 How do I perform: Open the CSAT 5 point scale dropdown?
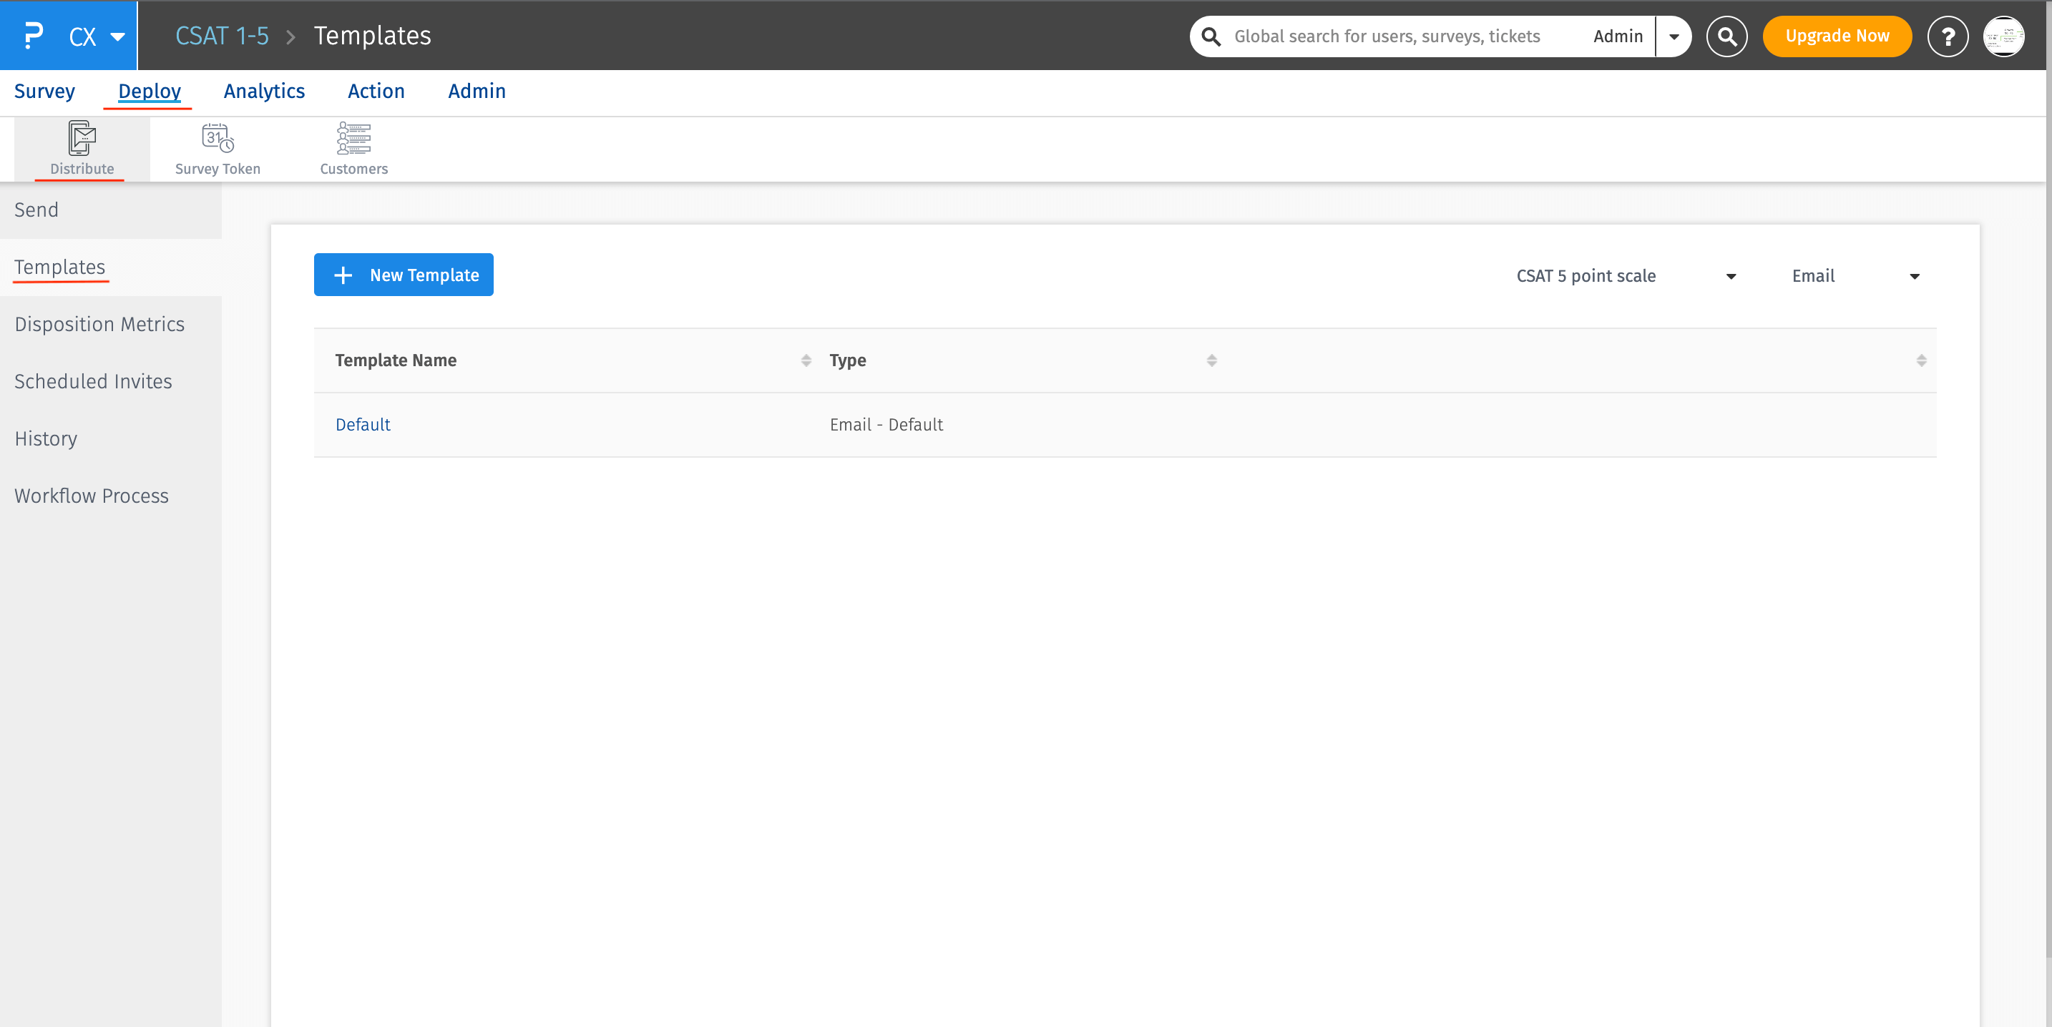pyautogui.click(x=1625, y=276)
